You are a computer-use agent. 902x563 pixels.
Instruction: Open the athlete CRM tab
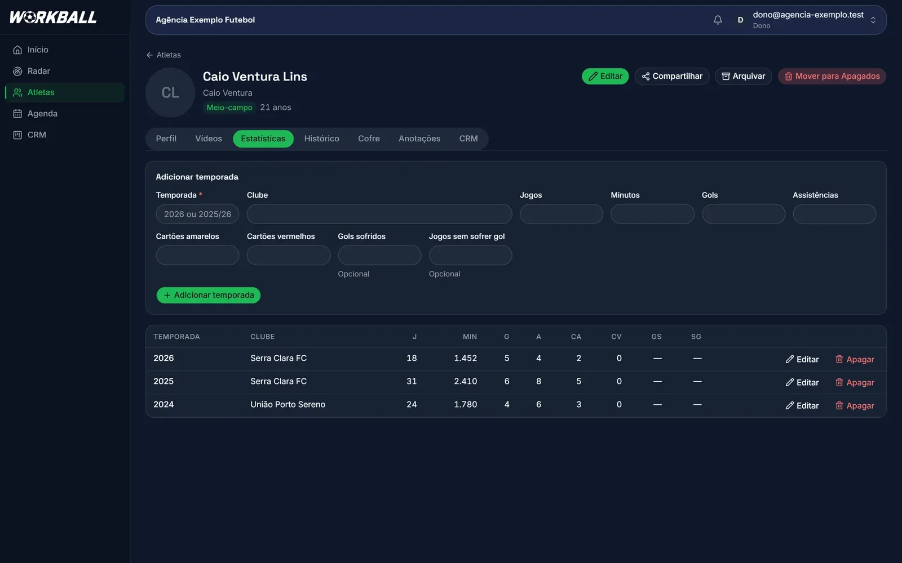tap(468, 138)
